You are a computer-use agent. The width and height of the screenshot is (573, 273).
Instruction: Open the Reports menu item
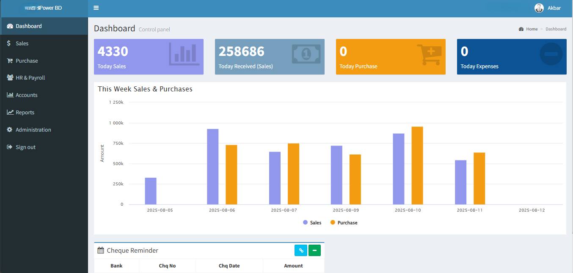[x=25, y=113]
